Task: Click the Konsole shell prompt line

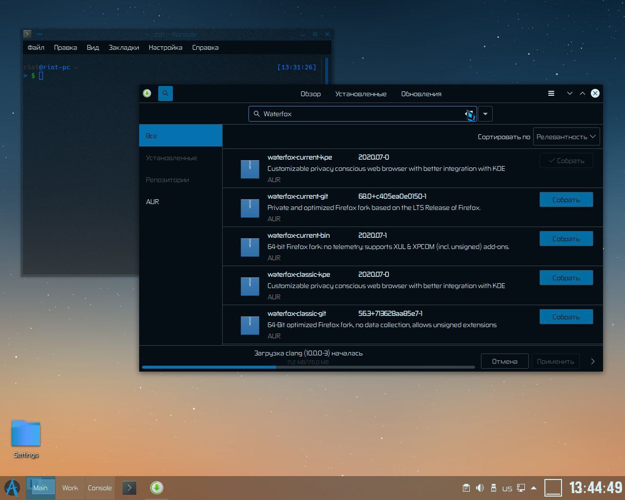Action: click(34, 76)
